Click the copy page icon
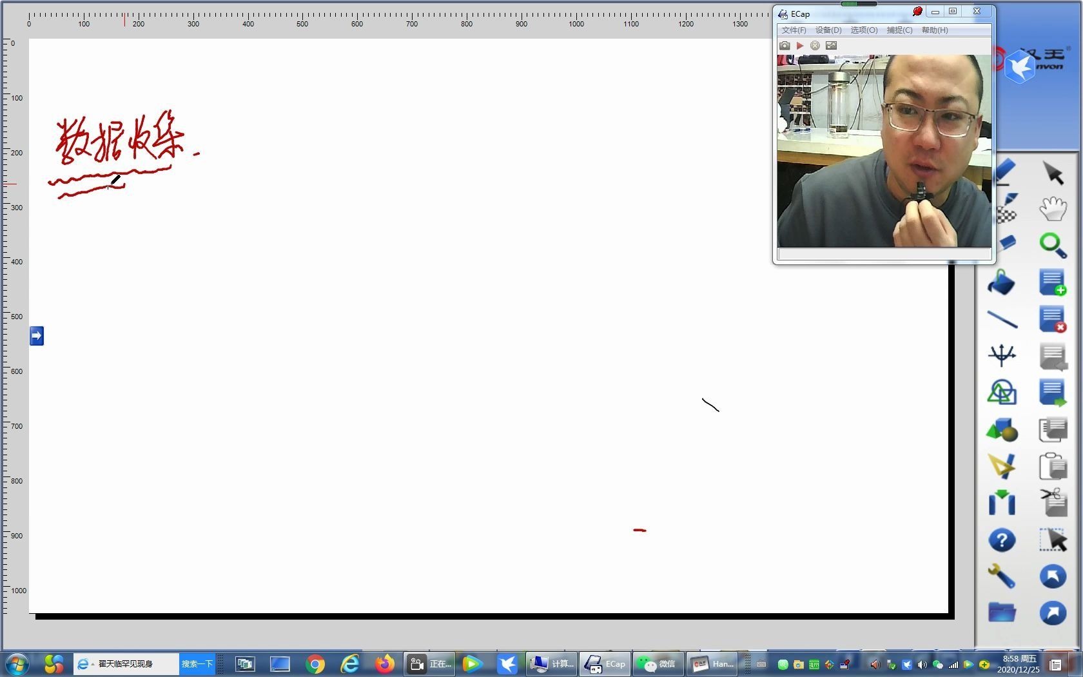Screen dimensions: 1083x677 pyautogui.click(x=1053, y=429)
